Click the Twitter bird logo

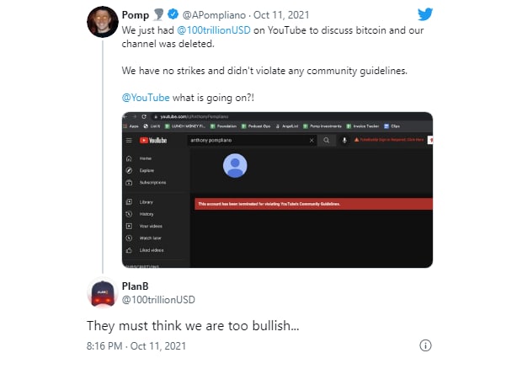point(425,14)
